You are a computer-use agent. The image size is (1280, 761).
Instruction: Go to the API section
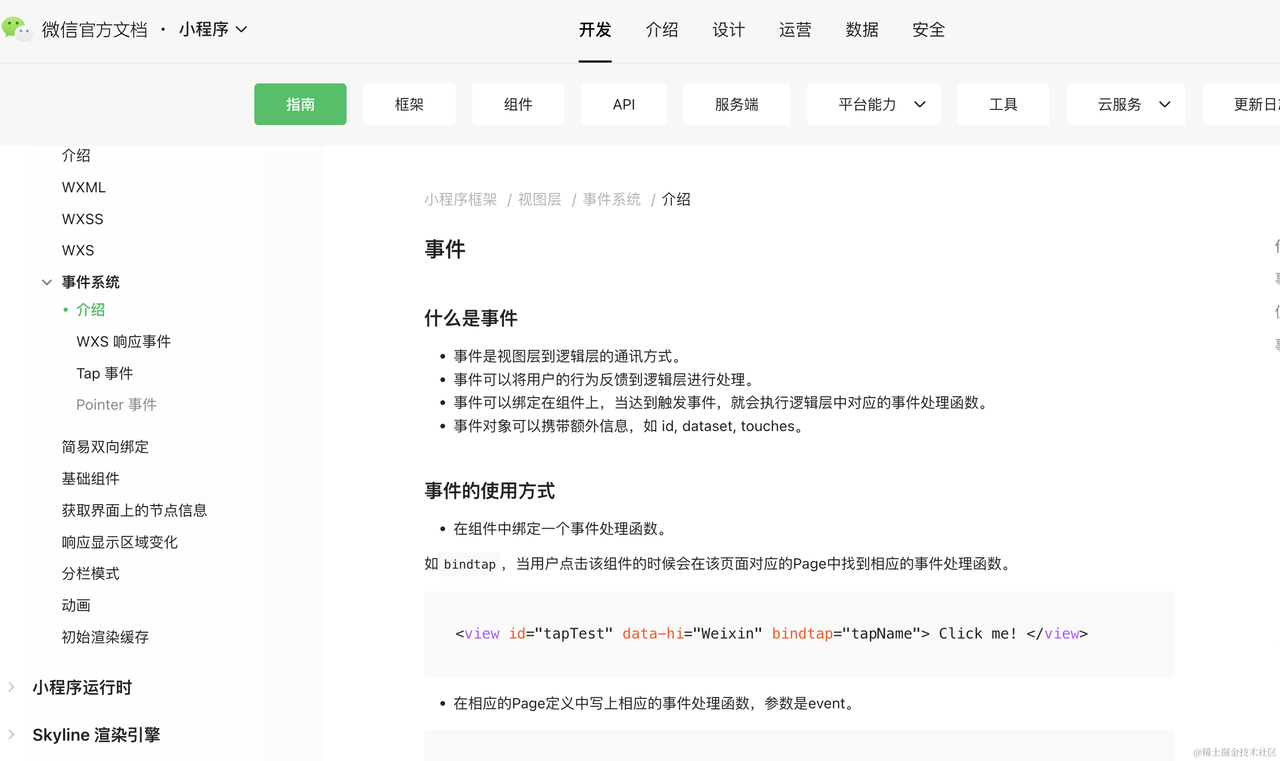click(x=623, y=104)
